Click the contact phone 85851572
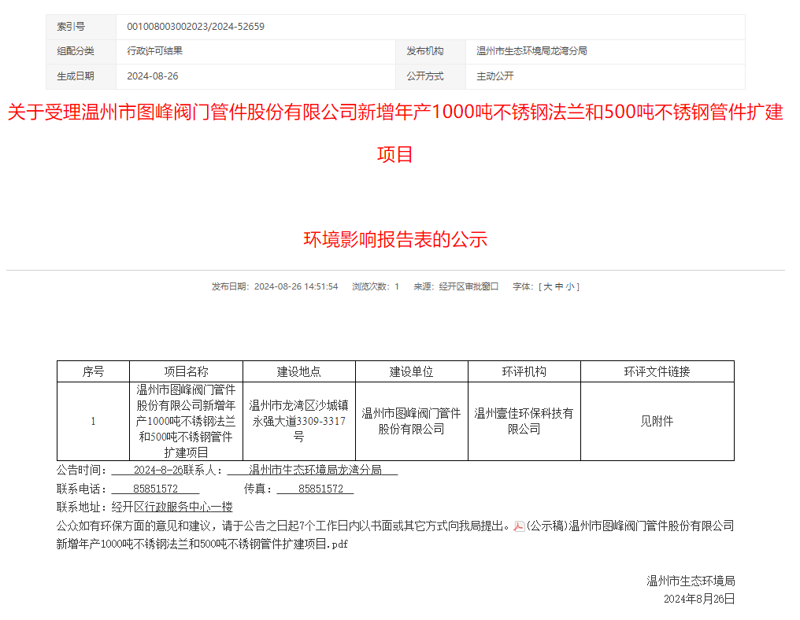The width and height of the screenshot is (800, 620). click(x=156, y=489)
